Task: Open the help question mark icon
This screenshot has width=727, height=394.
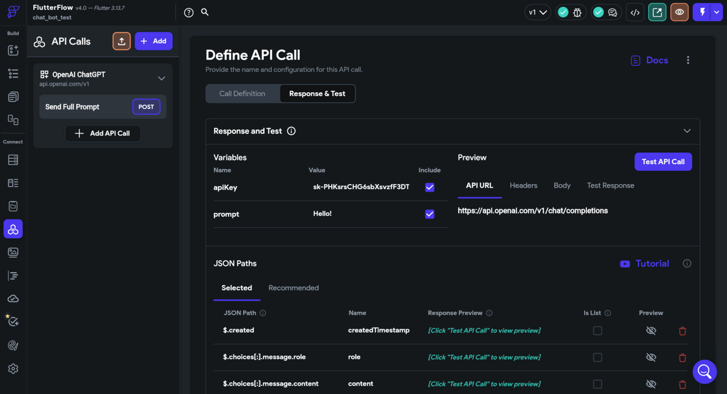Action: [189, 12]
